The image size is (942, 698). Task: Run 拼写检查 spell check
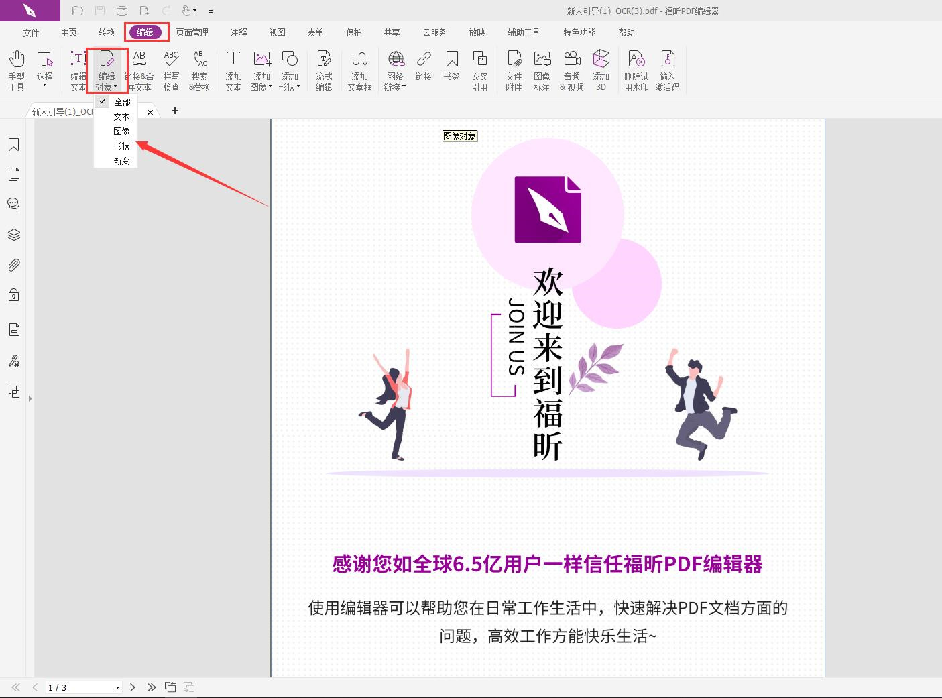(x=171, y=69)
